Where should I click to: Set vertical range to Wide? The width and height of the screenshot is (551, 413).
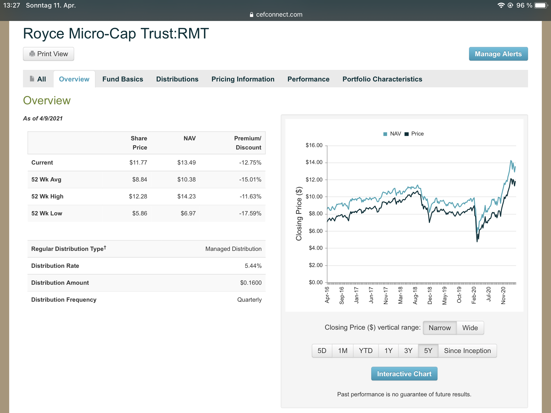point(470,328)
